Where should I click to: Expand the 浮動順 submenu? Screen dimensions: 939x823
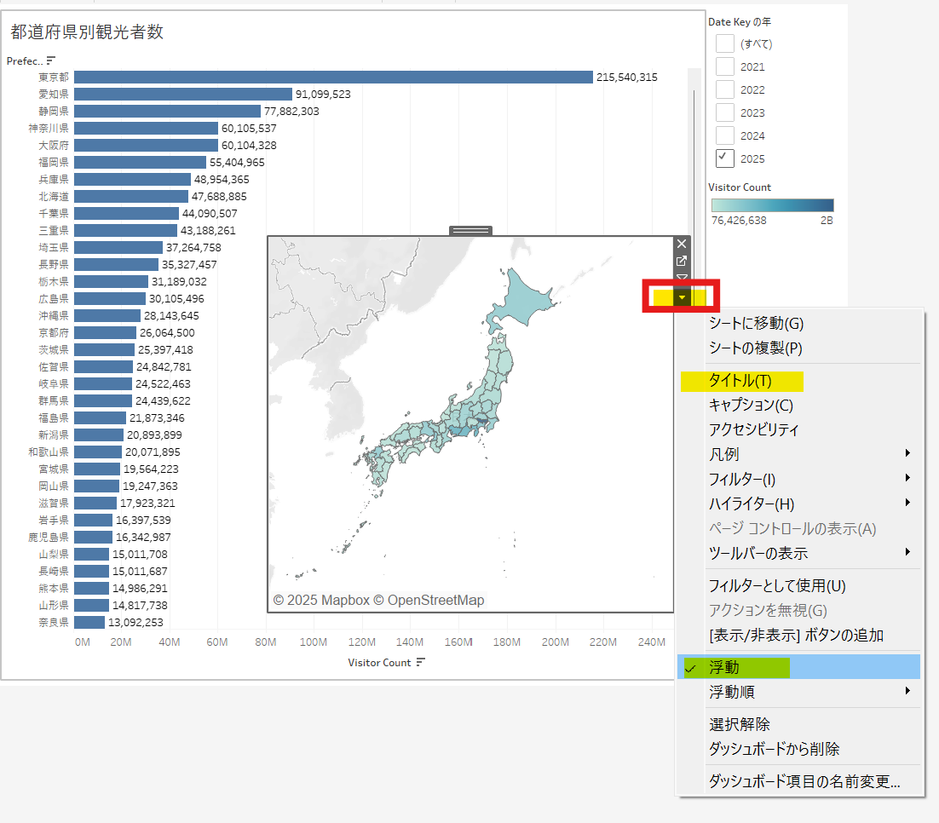coord(799,692)
